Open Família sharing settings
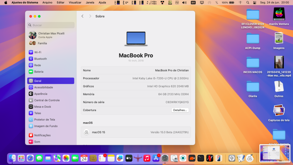Viewport: 293px width, 165px height. pyautogui.click(x=51, y=43)
